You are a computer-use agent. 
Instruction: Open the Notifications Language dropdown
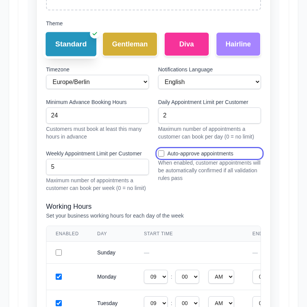(210, 82)
